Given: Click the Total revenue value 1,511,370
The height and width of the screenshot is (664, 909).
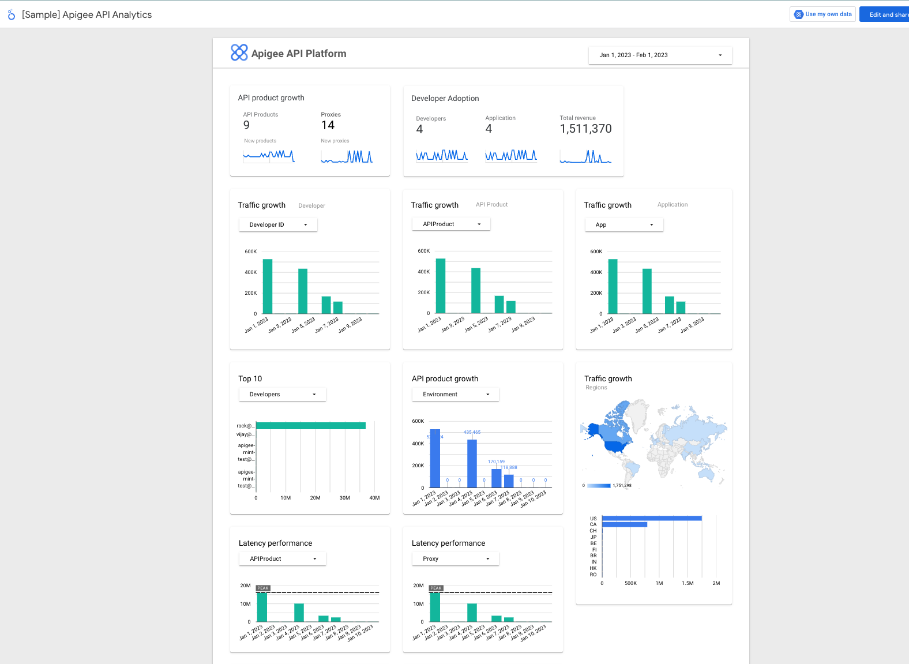Looking at the screenshot, I should pos(585,129).
